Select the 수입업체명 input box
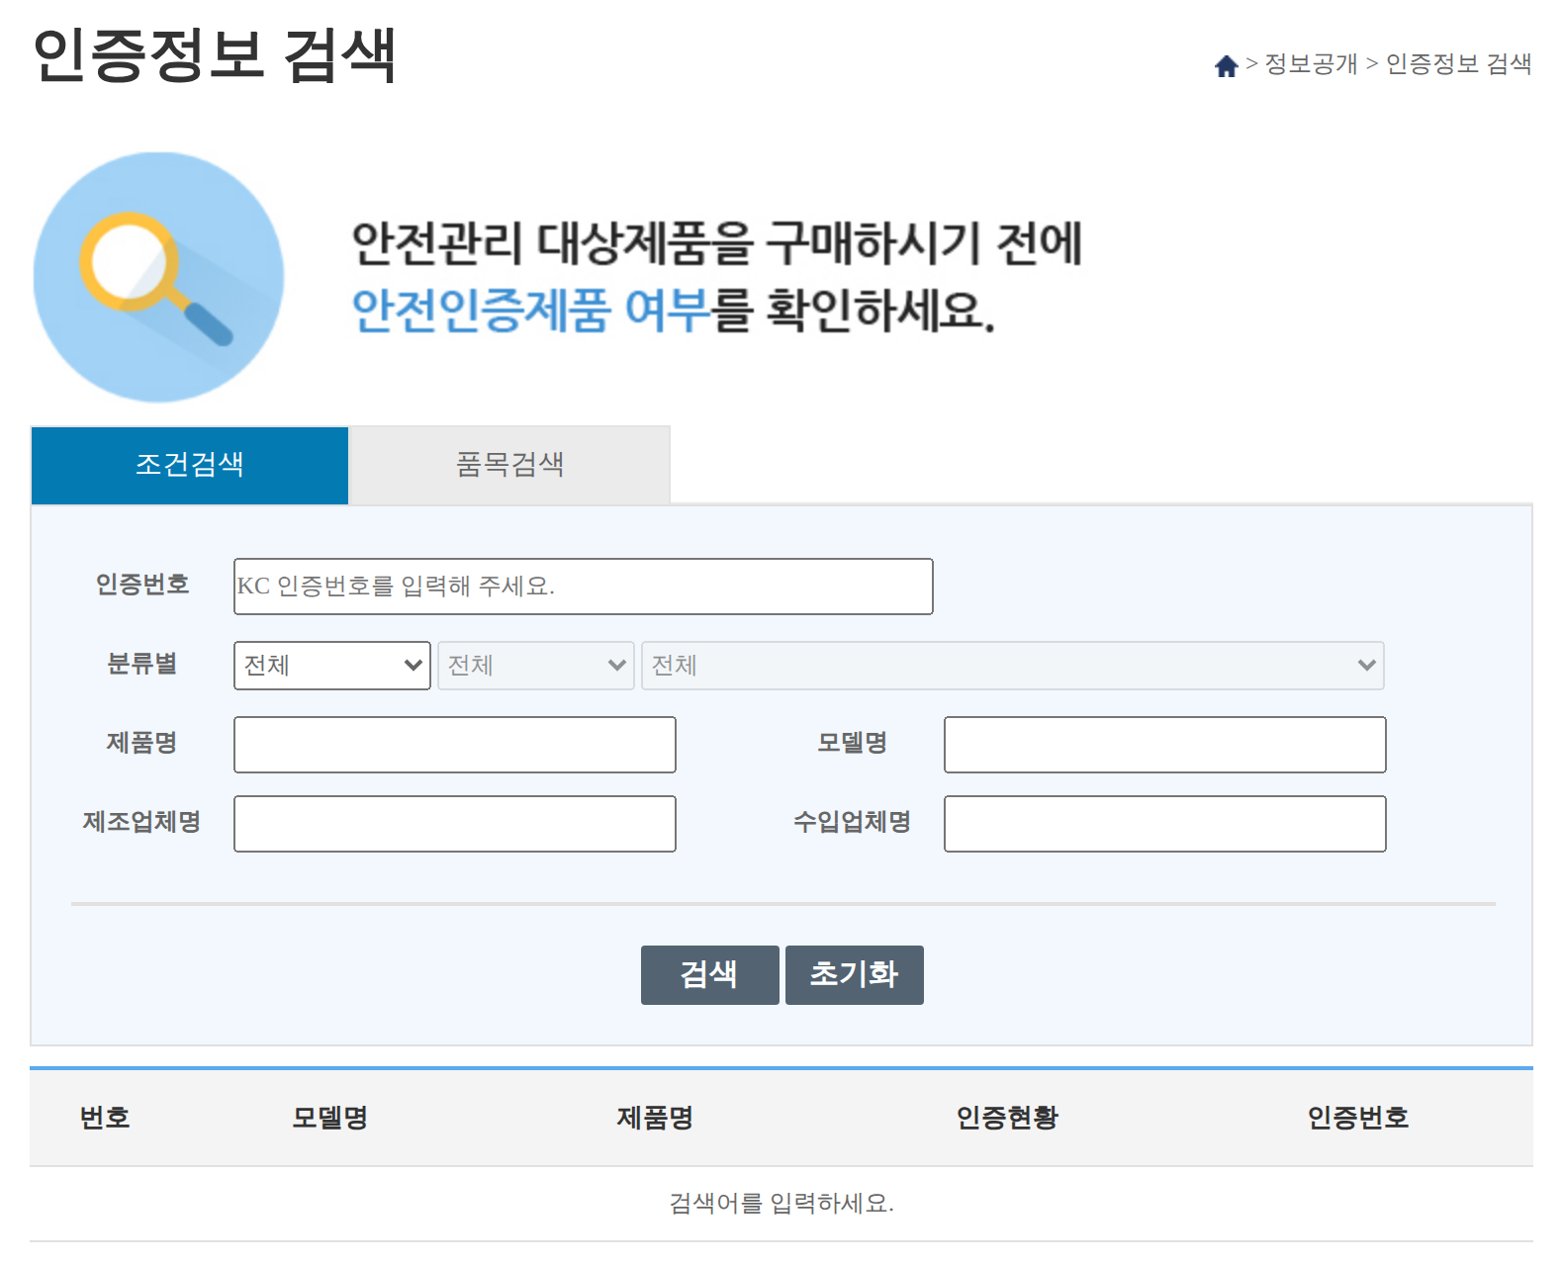Viewport: 1563px width, 1266px height. click(x=1165, y=824)
